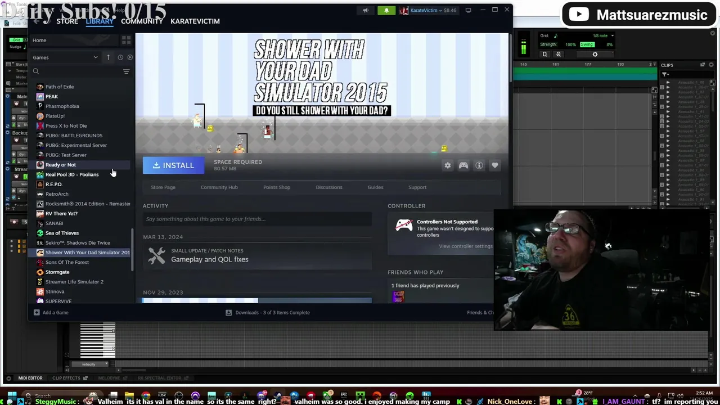The height and width of the screenshot is (405, 720).
Task: Open the Steam announcements megaphone icon
Action: pos(366,10)
